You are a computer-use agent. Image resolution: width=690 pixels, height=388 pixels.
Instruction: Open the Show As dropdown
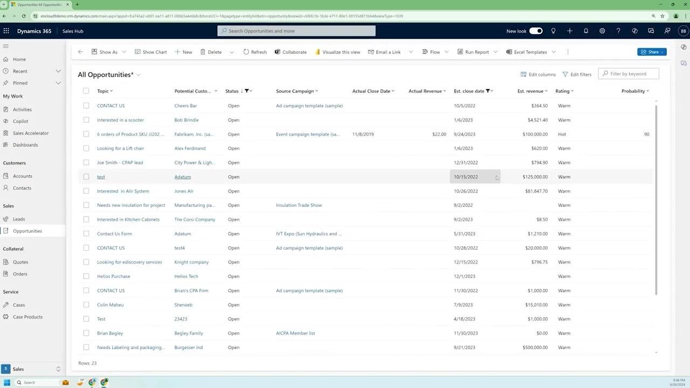pos(124,52)
